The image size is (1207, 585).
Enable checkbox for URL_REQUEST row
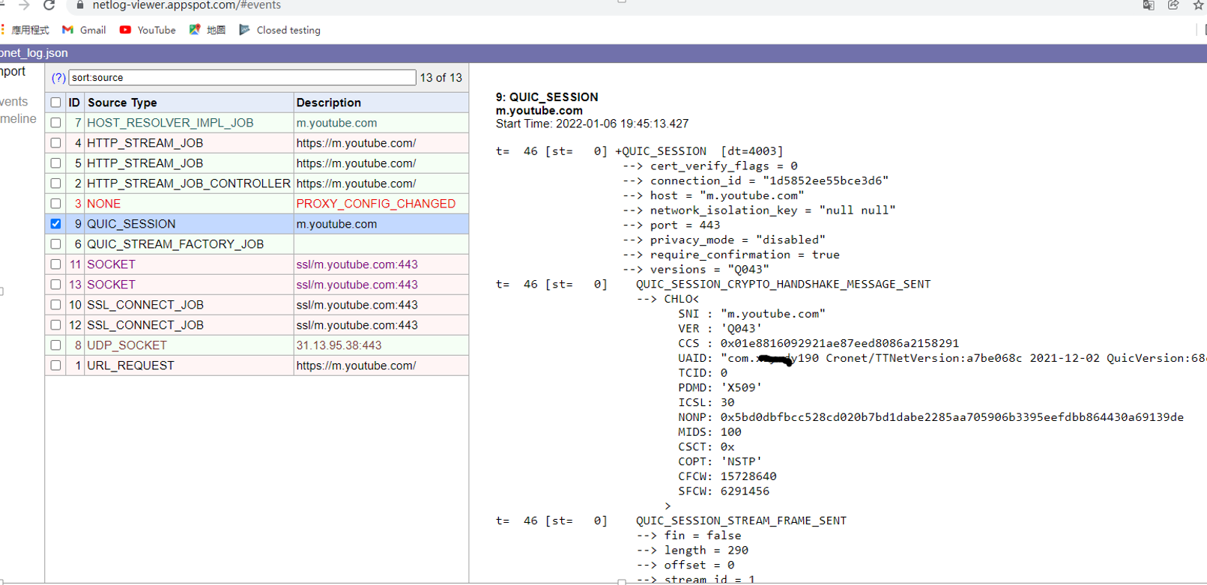tap(55, 366)
